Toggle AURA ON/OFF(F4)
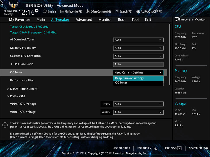This screenshot has height=157, width=210. (x=149, y=11)
